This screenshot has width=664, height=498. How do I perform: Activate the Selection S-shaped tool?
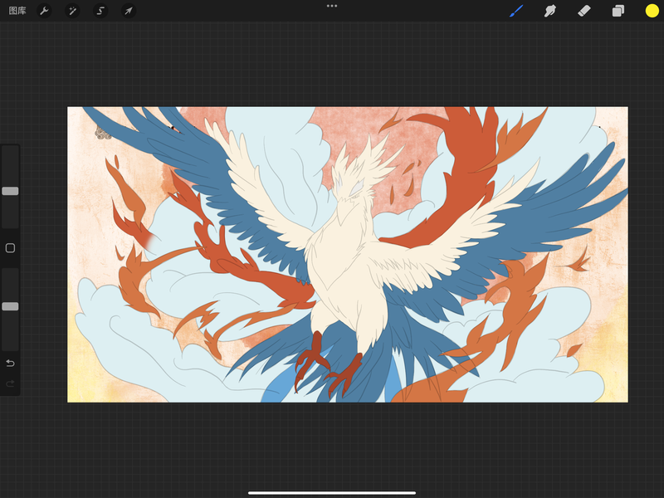(x=100, y=11)
